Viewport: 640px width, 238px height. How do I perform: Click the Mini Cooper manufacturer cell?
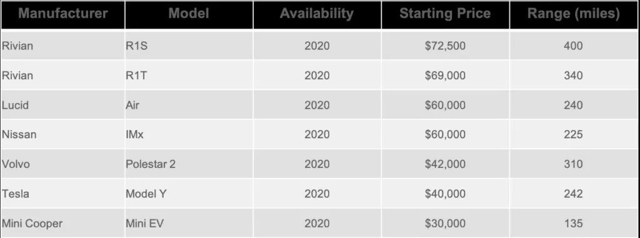point(63,223)
